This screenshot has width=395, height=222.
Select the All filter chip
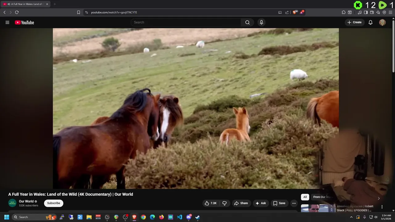[x=305, y=197]
